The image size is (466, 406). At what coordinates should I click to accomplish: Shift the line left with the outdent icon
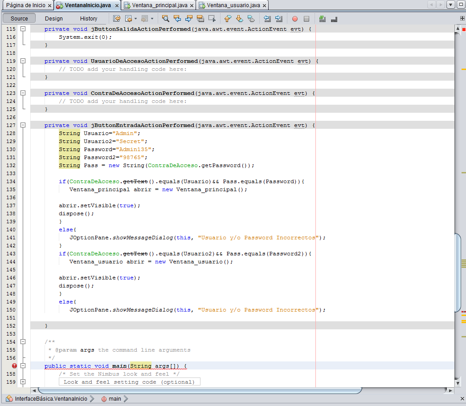pos(267,19)
